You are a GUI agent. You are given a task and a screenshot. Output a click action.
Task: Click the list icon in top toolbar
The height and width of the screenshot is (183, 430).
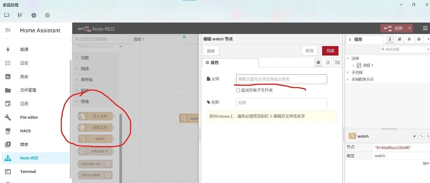click(20, 15)
